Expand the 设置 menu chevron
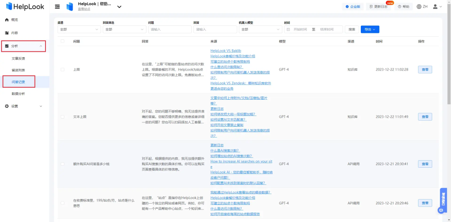Image resolution: width=451 pixels, height=222 pixels. [x=41, y=106]
